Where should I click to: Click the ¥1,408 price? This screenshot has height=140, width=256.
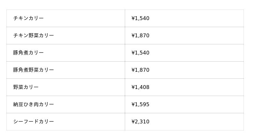pyautogui.click(x=140, y=87)
